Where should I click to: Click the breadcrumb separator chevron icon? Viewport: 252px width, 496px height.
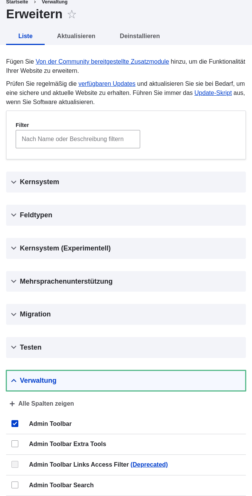35,2
